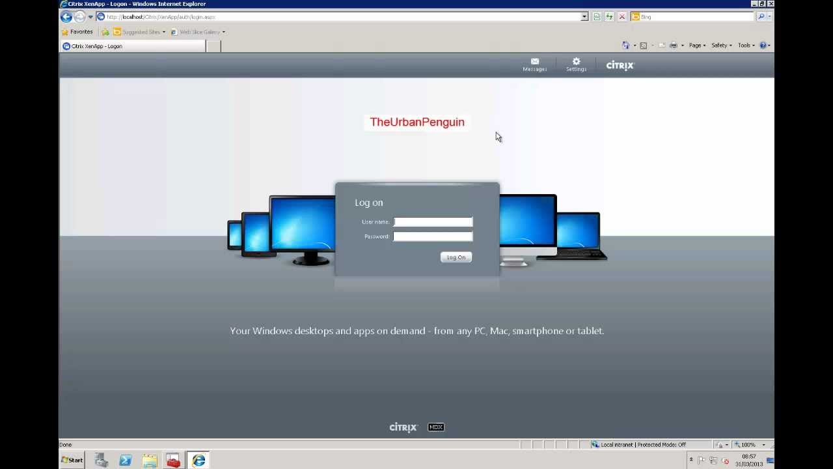Image resolution: width=833 pixels, height=469 pixels.
Task: Click the Compatibility View icon
Action: pyautogui.click(x=597, y=17)
